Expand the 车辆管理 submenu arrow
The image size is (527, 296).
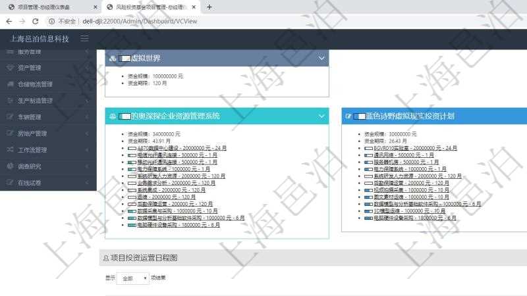[87, 117]
